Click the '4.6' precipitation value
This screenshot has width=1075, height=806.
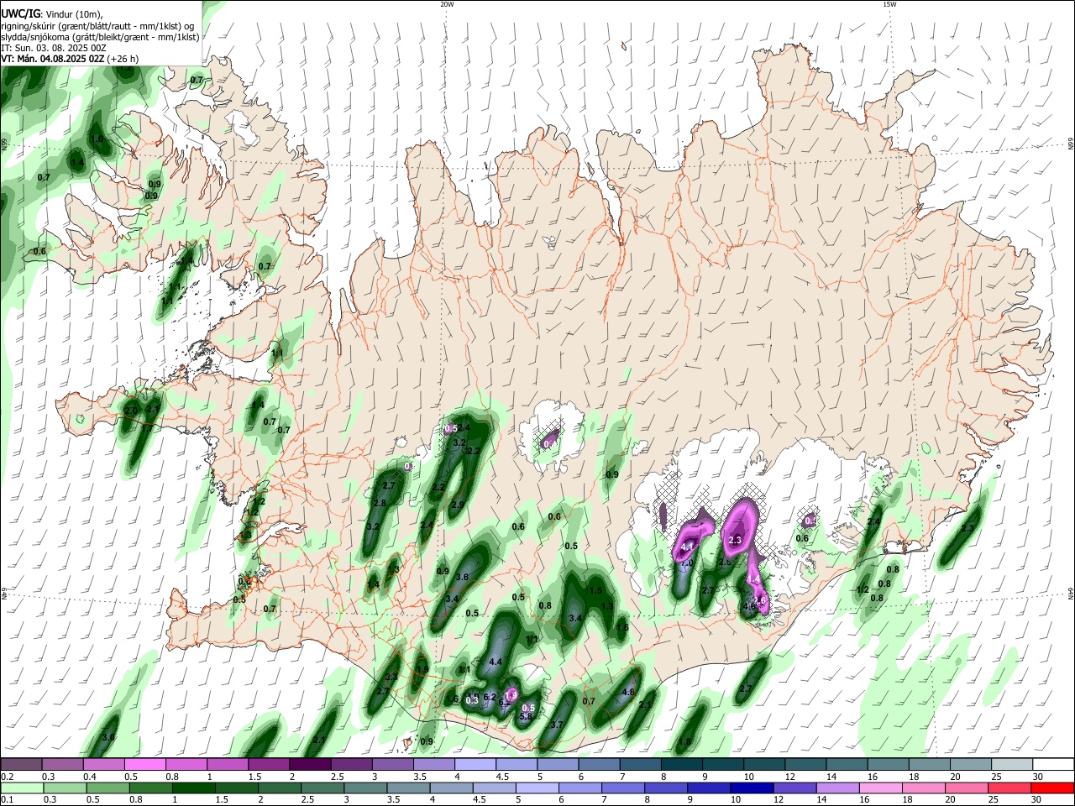coord(750,606)
